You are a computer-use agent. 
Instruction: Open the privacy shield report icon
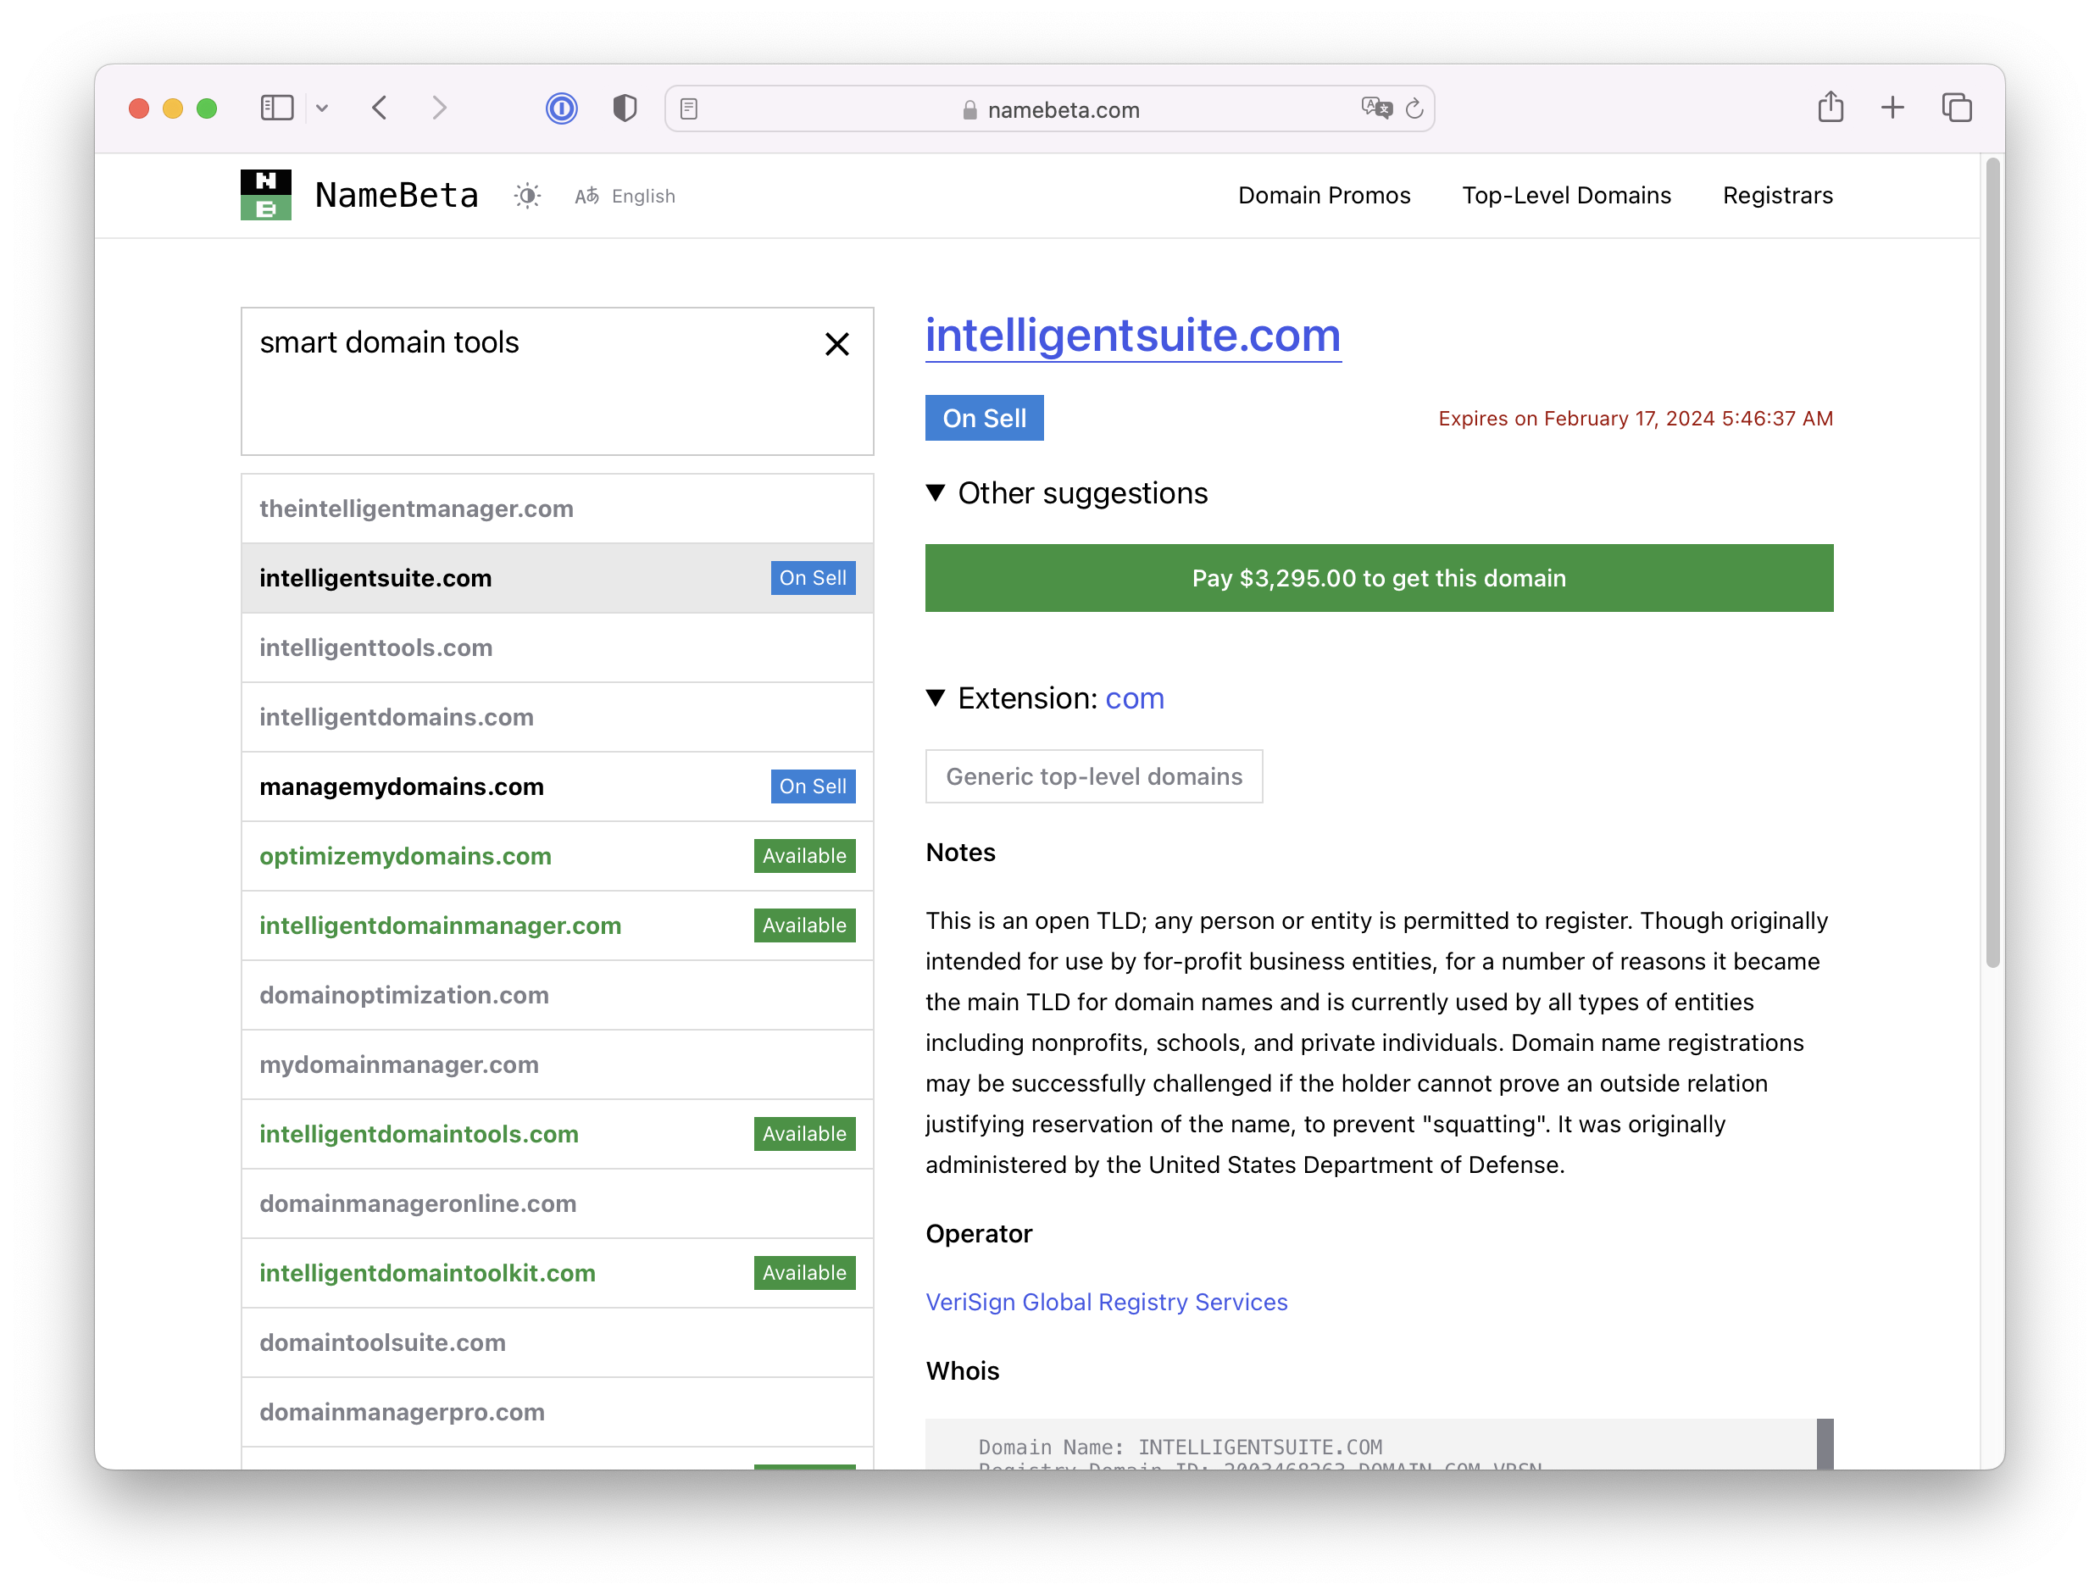coord(625,108)
